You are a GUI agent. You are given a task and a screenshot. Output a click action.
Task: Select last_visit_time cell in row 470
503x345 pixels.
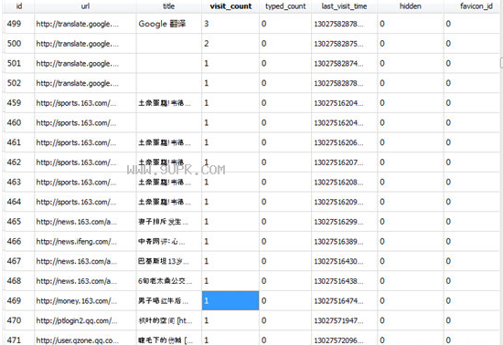(x=344, y=320)
